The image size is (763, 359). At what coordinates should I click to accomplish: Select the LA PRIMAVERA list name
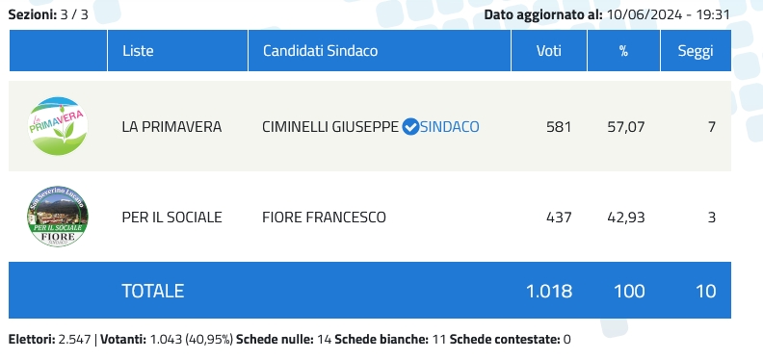click(171, 127)
